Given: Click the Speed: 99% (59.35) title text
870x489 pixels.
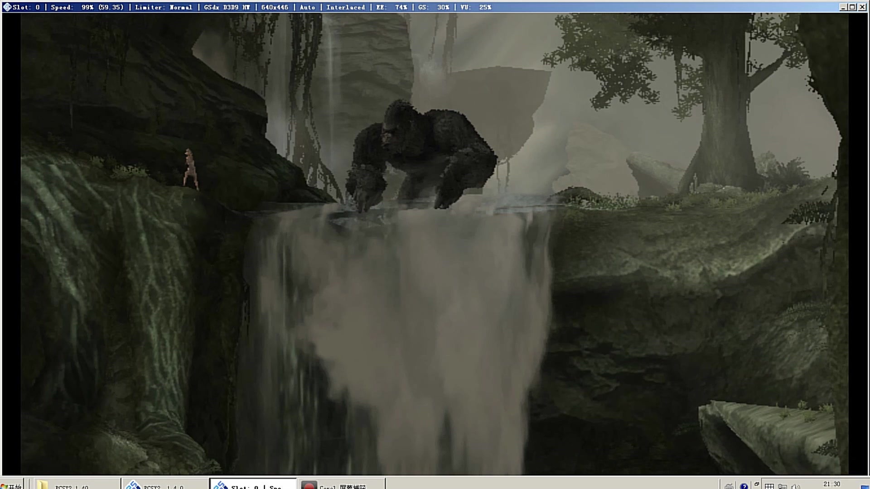Looking at the screenshot, I should click(x=87, y=7).
